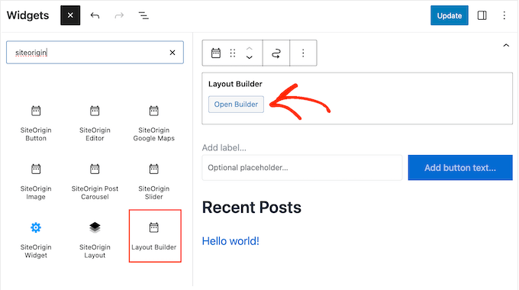Click the move-to widget area icon
Image resolution: width=519 pixels, height=290 pixels.
pos(276,53)
